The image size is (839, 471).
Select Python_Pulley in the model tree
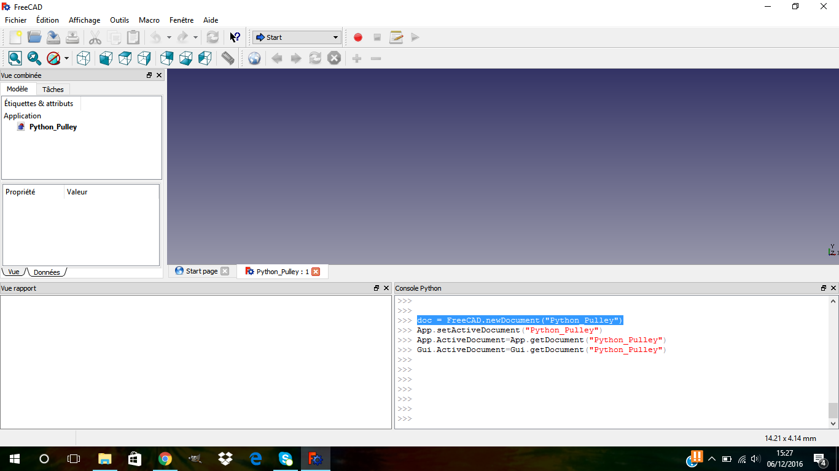pyautogui.click(x=53, y=127)
